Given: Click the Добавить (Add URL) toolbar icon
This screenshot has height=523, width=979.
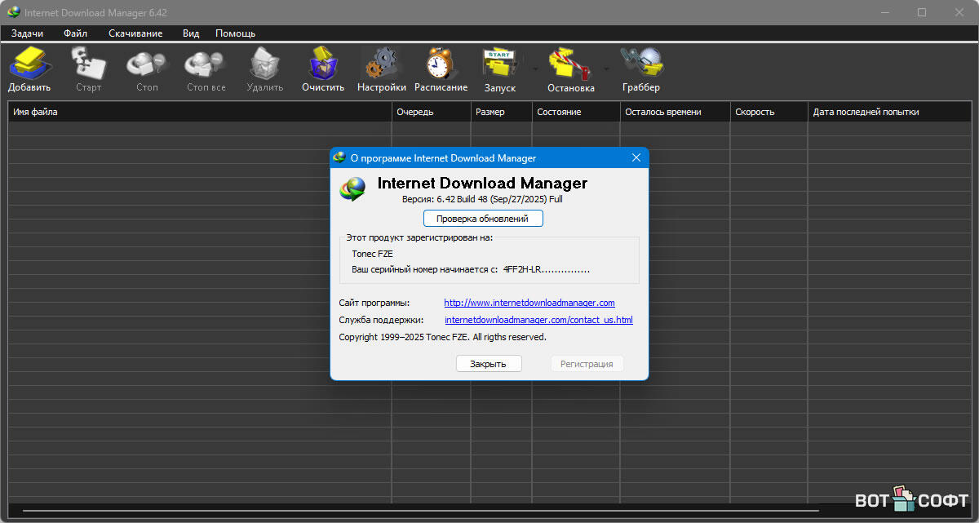Looking at the screenshot, I should click(29, 69).
